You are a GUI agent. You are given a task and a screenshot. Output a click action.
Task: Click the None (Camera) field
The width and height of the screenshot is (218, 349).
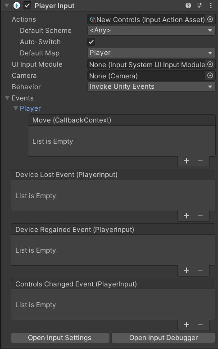[x=146, y=76]
